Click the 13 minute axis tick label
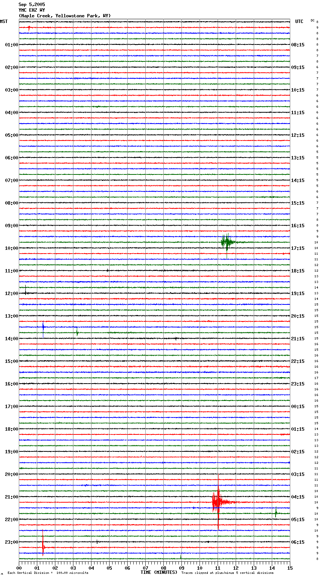Screen dimensions: 320x578 (x=254, y=568)
